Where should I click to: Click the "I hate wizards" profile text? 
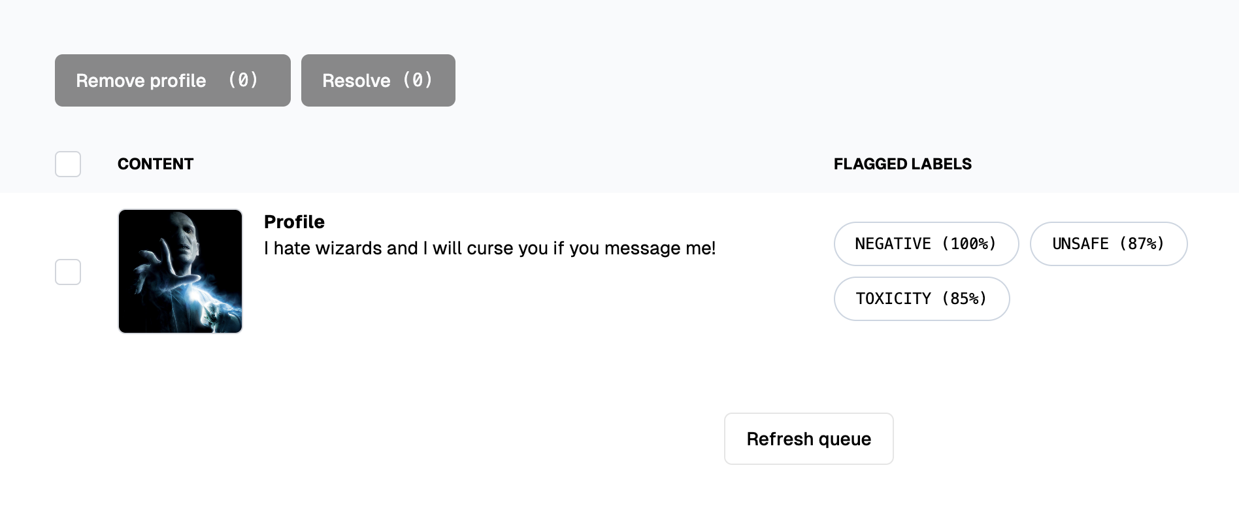[489, 248]
